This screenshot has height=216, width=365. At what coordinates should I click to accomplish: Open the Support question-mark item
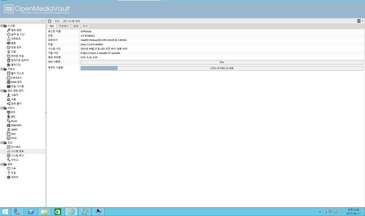coord(11,173)
